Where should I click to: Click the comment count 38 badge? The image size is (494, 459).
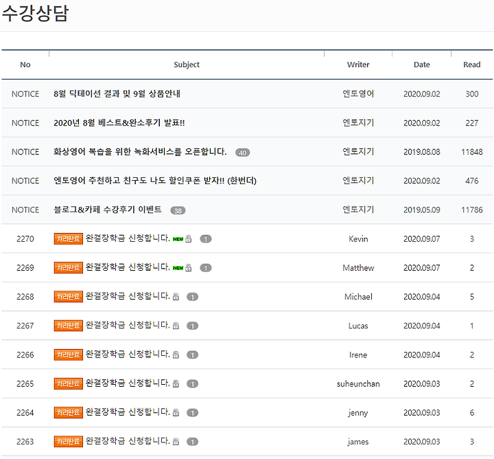(x=178, y=211)
